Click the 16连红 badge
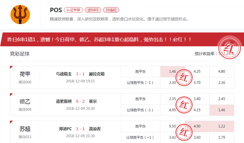This screenshot has width=244, height=143. point(111,10)
